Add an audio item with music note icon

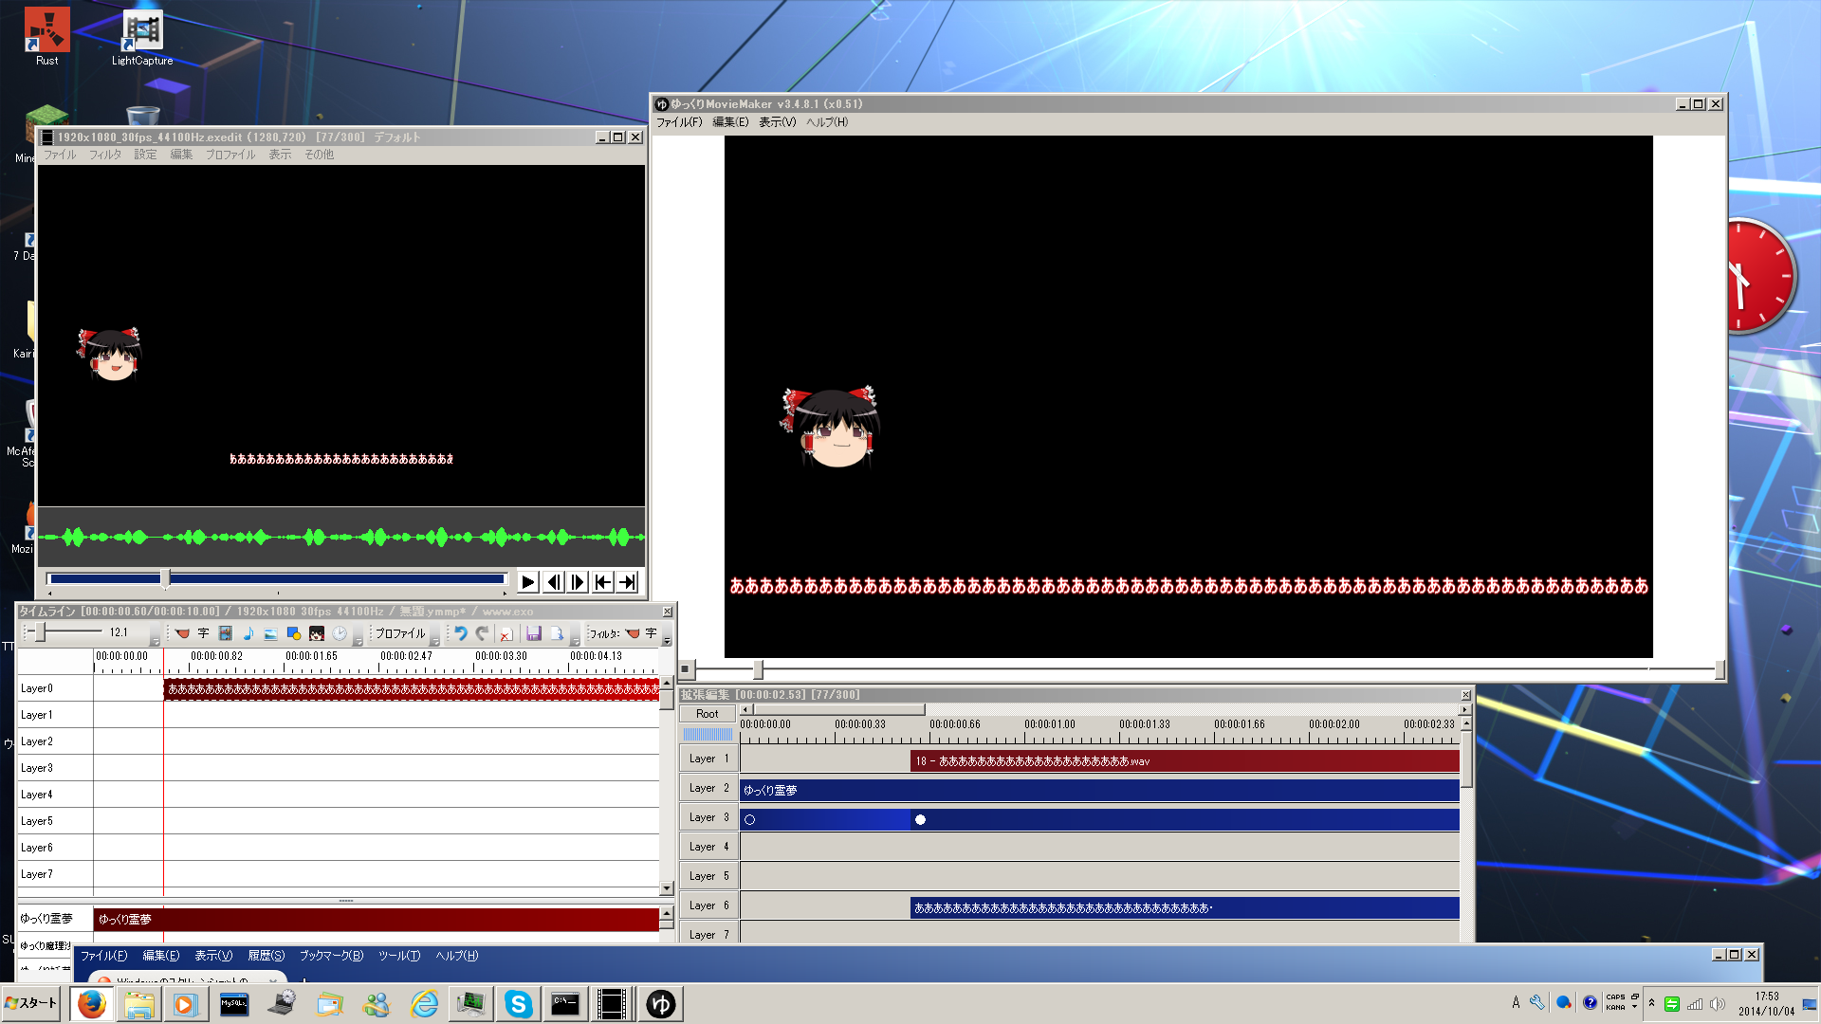pyautogui.click(x=248, y=633)
